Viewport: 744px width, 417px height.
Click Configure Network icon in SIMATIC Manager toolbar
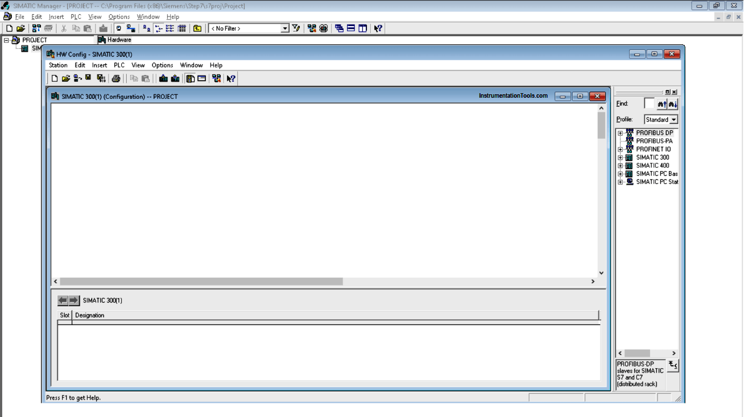click(x=312, y=28)
